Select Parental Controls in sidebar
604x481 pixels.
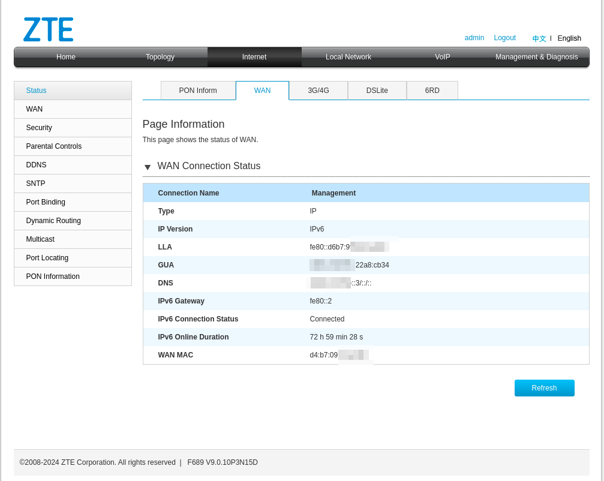[x=53, y=146]
